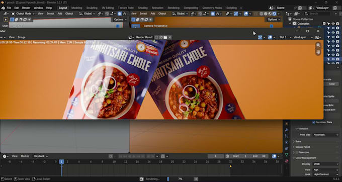Collapse the Collection in outliner

[290, 24]
